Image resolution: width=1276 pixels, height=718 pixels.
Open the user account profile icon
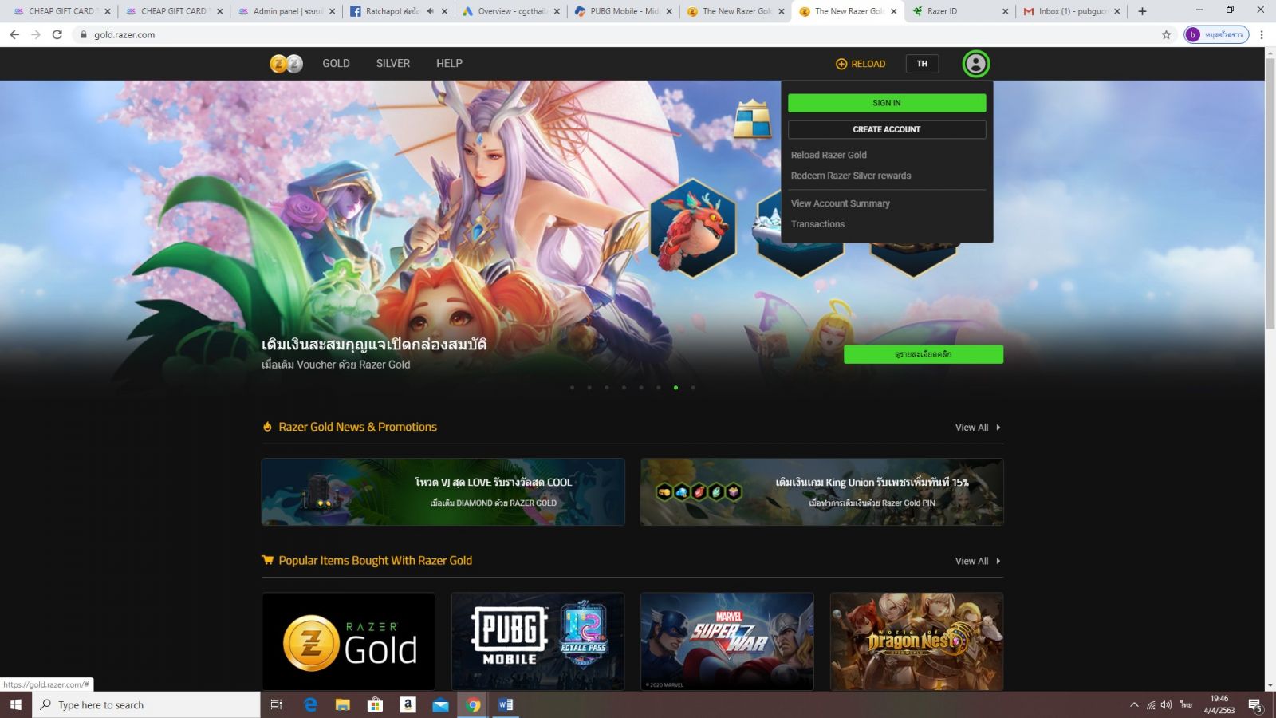975,64
